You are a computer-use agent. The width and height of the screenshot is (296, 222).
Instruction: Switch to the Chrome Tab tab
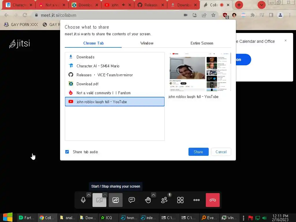point(93,43)
